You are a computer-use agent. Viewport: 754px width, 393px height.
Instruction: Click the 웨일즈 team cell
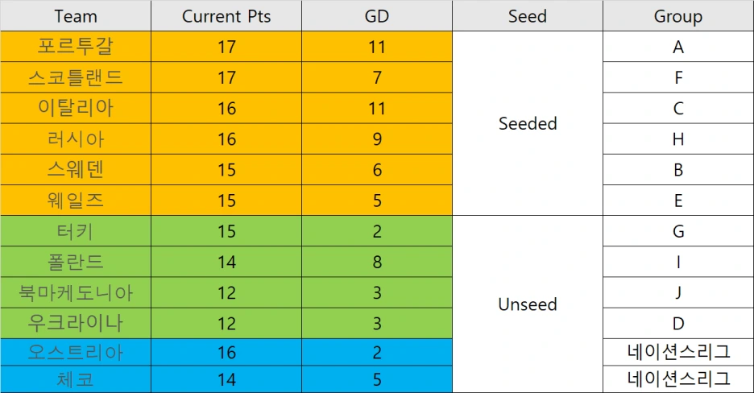pyautogui.click(x=76, y=201)
